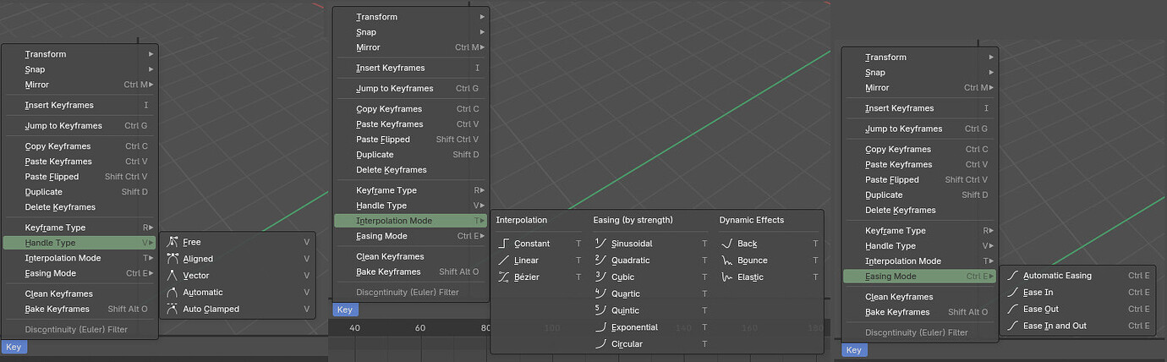1167x362 pixels.
Task: Click Key button under the easing modes menu
Action: 854,350
